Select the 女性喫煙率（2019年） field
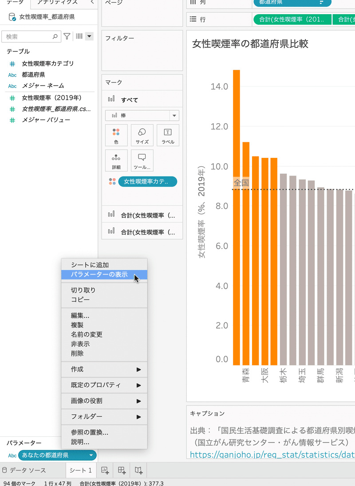 (51, 98)
